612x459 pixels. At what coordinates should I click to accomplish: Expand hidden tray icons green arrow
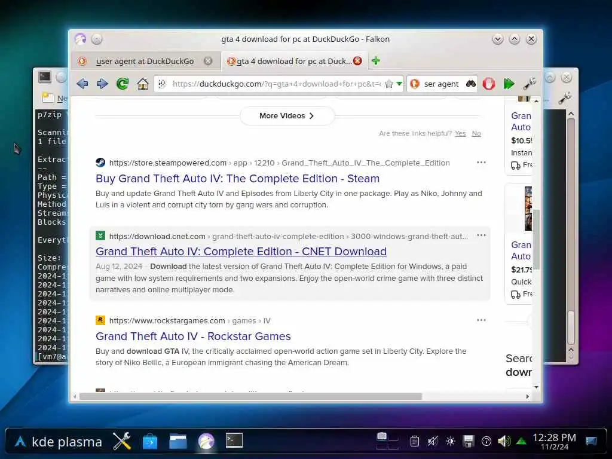[521, 442]
